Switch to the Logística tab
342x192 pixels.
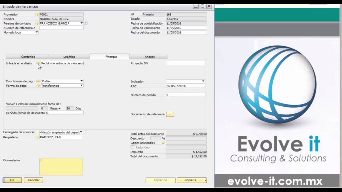click(69, 57)
